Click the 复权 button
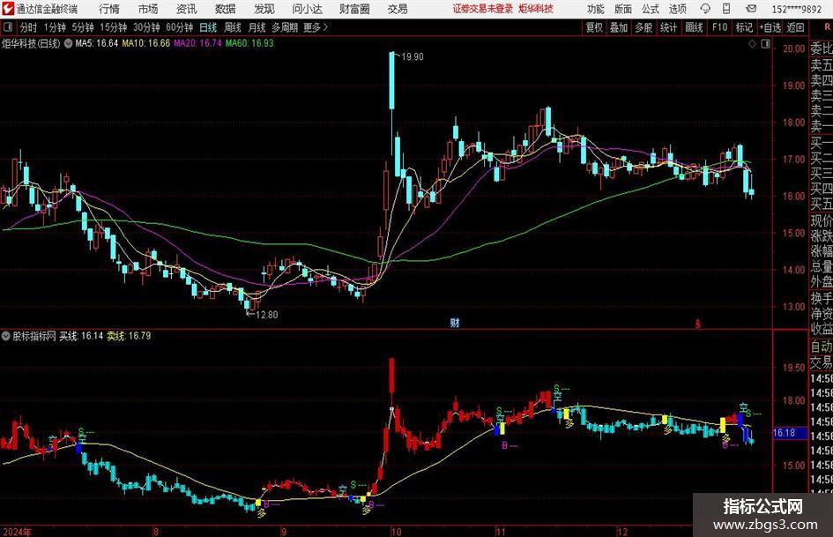 tap(594, 27)
